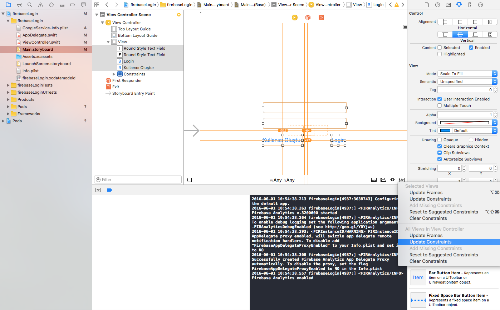Uncheck Clears Graphics Context
The image size is (500, 310).
click(x=440, y=146)
